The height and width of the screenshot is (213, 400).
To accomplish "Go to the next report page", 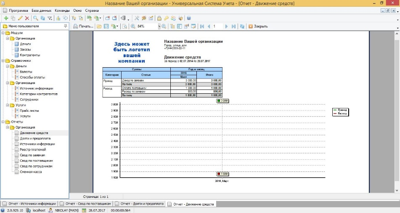I will coord(226,26).
